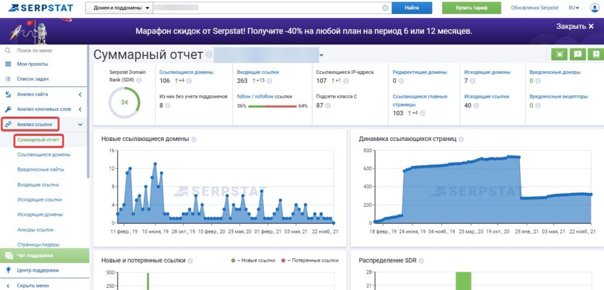This screenshot has height=290, width=604.
Task: Click the Ссылающиеся главные страницы metric link
Action: [420, 100]
